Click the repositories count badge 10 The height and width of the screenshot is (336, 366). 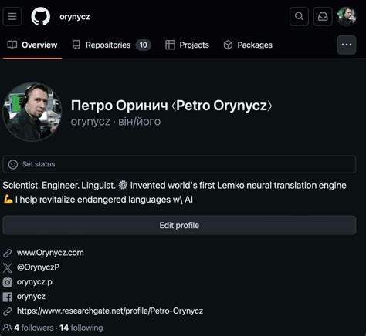(x=144, y=45)
